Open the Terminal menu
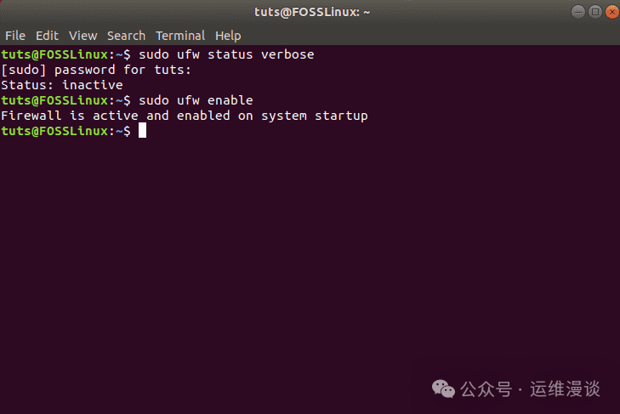This screenshot has width=620, height=414. click(x=180, y=36)
